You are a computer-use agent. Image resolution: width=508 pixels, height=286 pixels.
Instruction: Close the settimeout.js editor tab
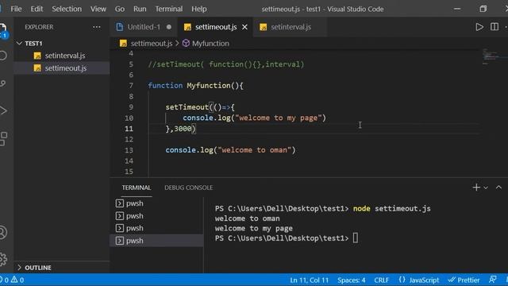coord(245,27)
